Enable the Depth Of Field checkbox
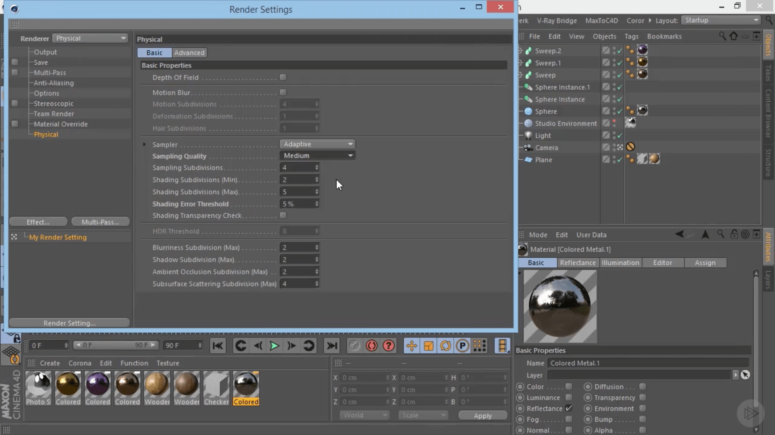The height and width of the screenshot is (435, 775). point(283,77)
